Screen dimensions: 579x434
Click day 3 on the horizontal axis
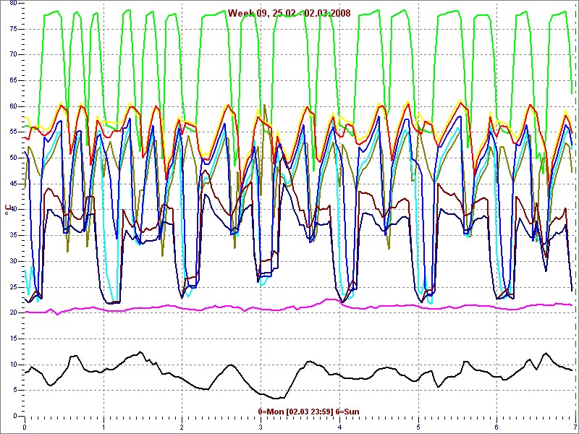pos(261,427)
